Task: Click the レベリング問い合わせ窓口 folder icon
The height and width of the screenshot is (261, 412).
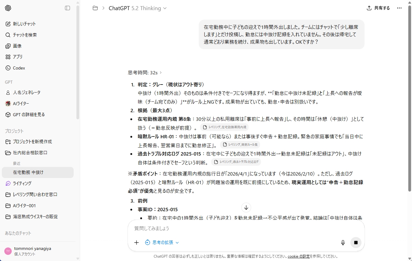Action: (x=8, y=195)
